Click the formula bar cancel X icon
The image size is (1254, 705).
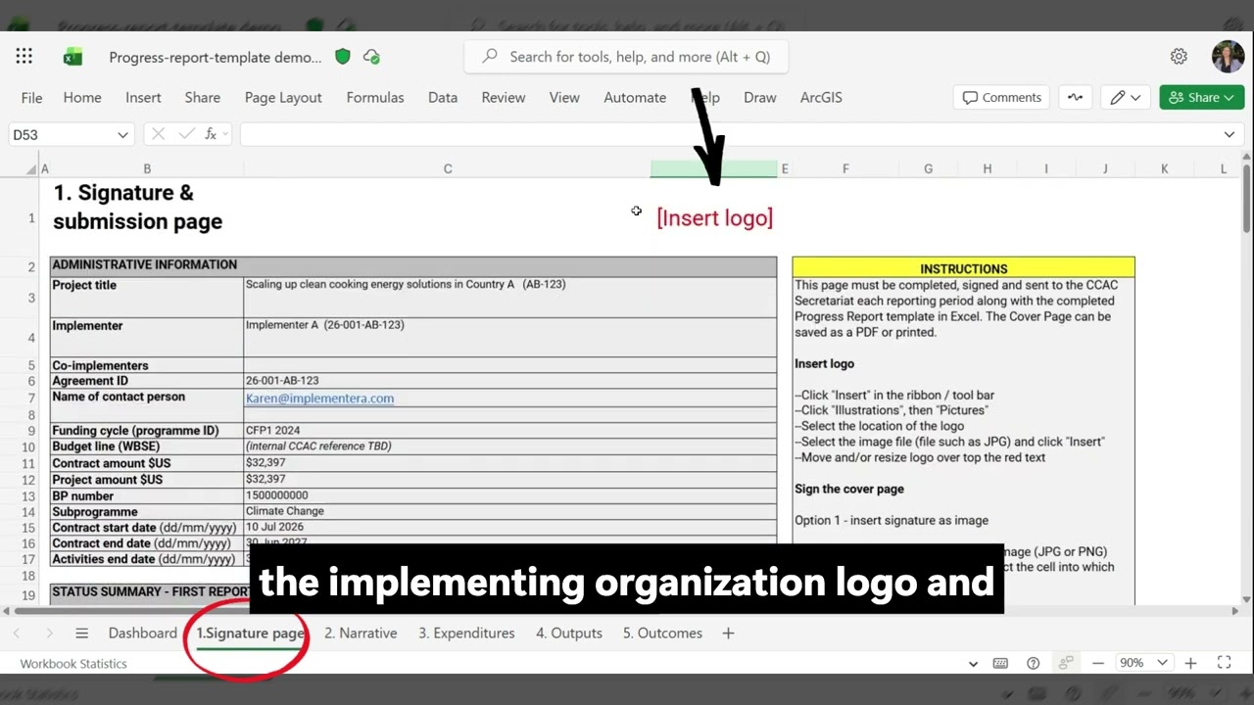[x=158, y=134]
